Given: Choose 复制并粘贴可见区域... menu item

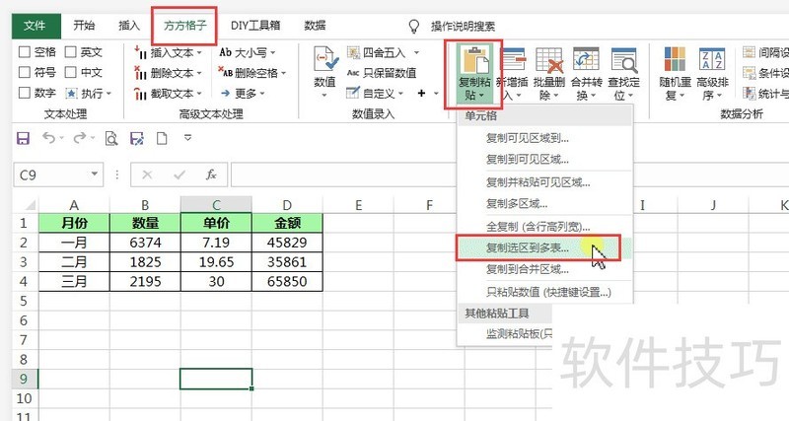Looking at the screenshot, I should 544,182.
